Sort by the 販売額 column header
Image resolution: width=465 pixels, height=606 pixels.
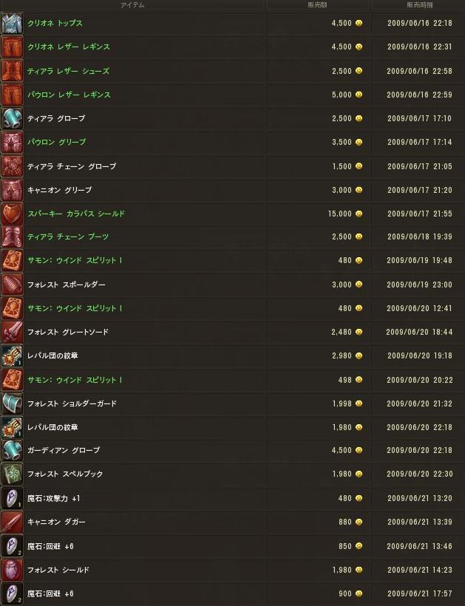click(317, 5)
